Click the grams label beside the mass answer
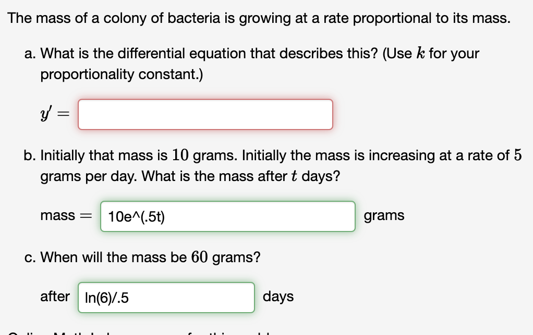 [x=384, y=215]
